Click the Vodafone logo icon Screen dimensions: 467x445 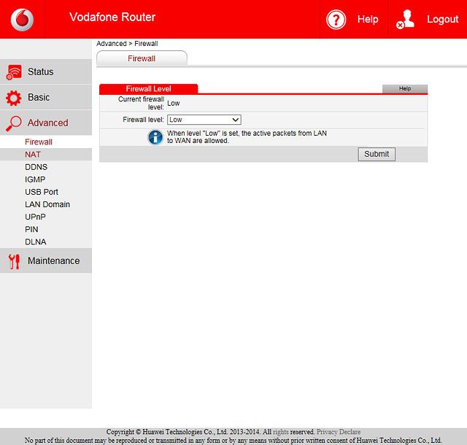click(22, 20)
